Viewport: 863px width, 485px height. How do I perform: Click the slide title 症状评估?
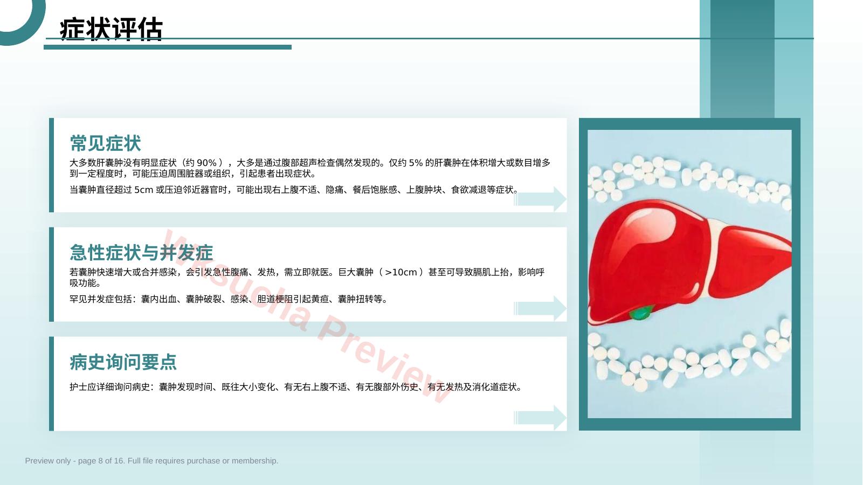click(x=111, y=29)
